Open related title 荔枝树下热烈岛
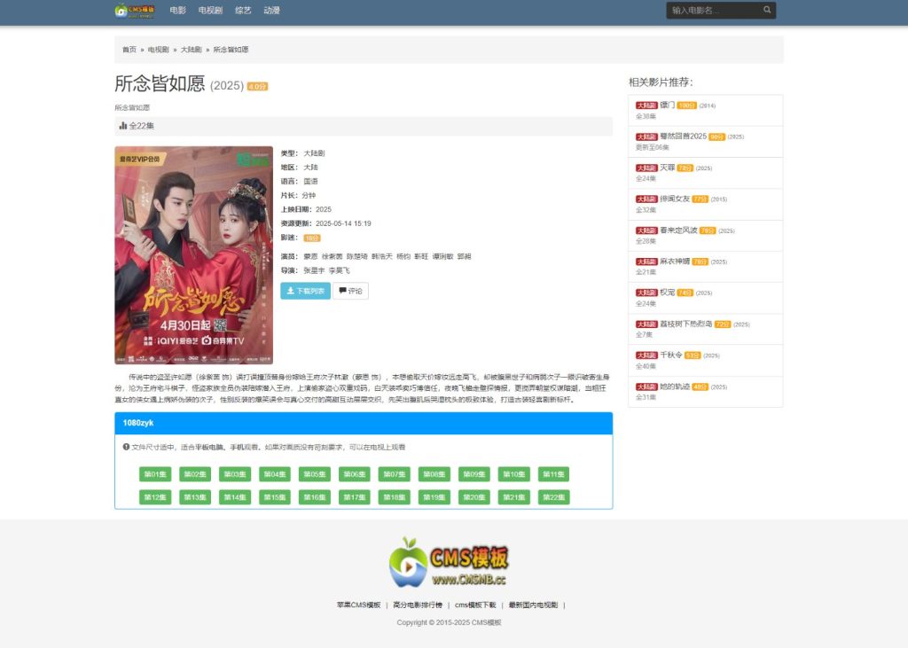The width and height of the screenshot is (908, 648). click(686, 324)
